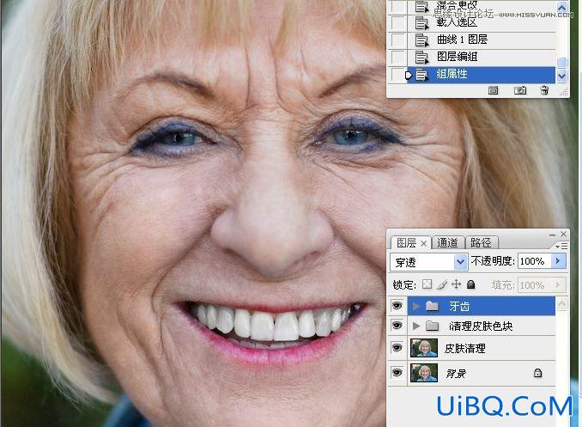This screenshot has width=582, height=427.
Task: Set history brush source box for 载入选区
Action: pyautogui.click(x=397, y=23)
